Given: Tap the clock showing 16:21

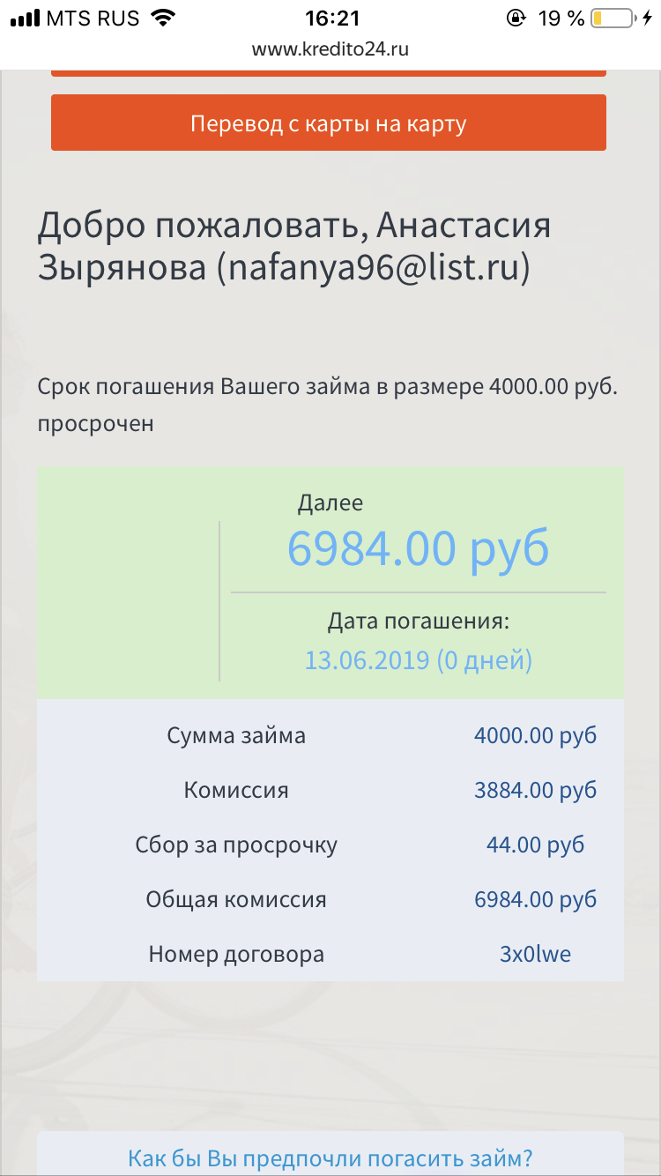Looking at the screenshot, I should click(330, 18).
